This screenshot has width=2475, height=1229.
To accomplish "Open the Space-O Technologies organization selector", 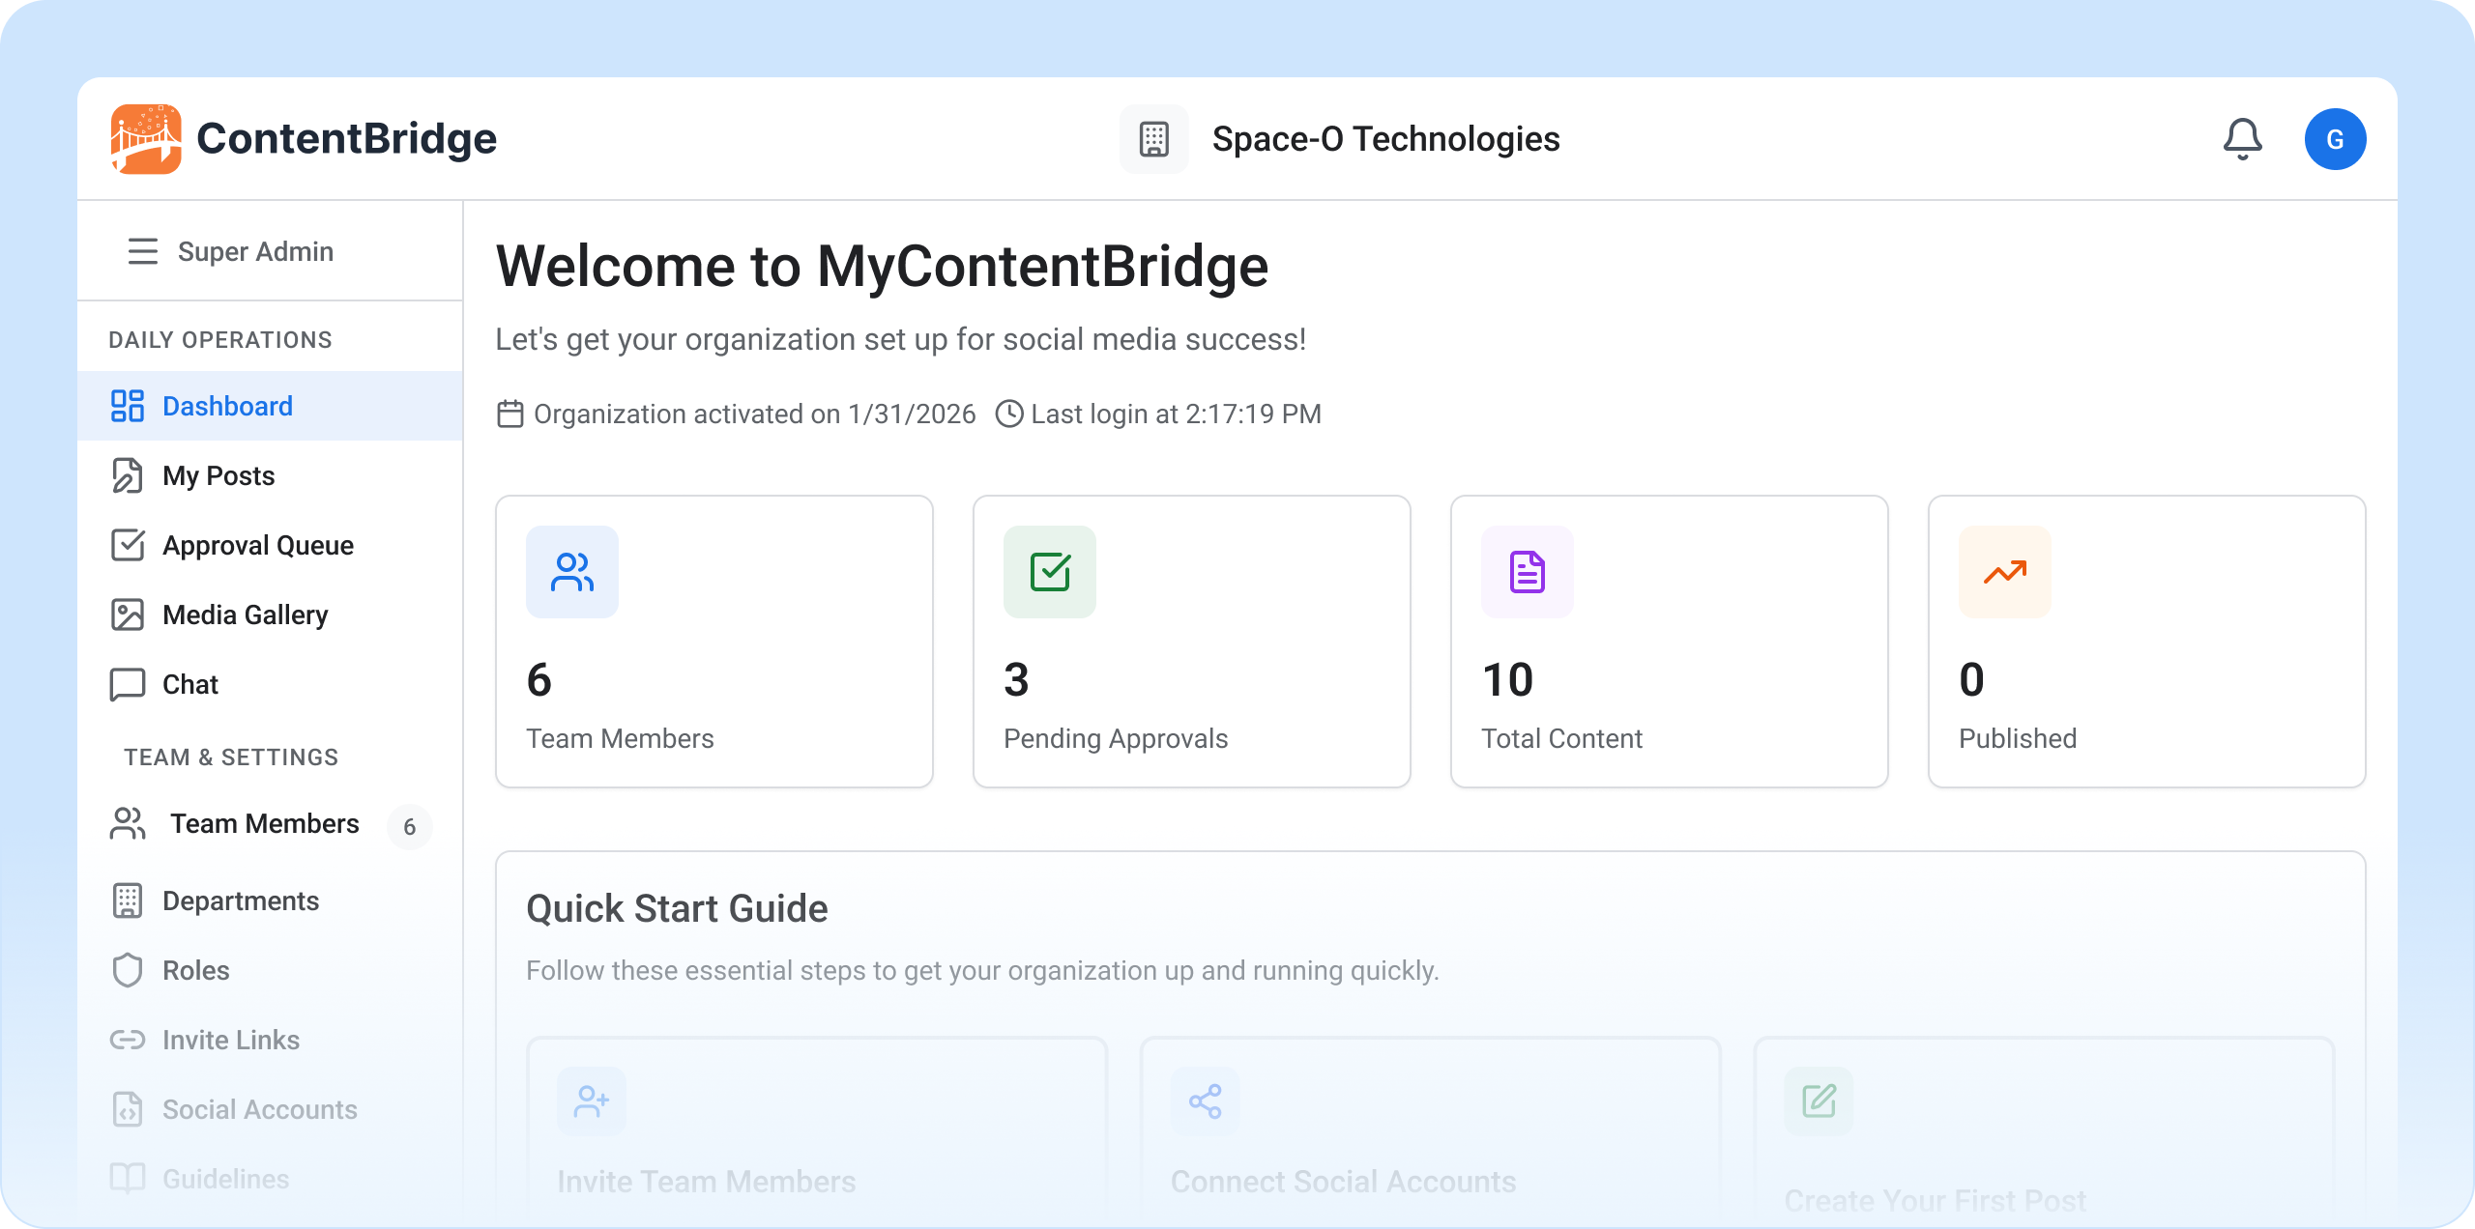I will coord(1384,139).
